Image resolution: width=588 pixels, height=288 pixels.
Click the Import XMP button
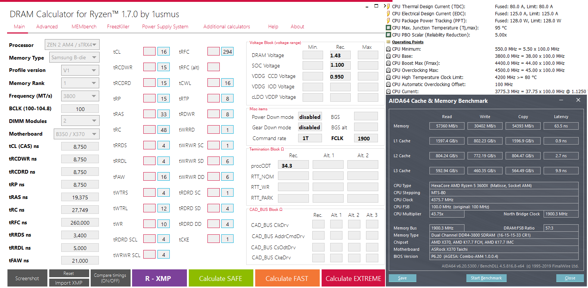click(69, 283)
